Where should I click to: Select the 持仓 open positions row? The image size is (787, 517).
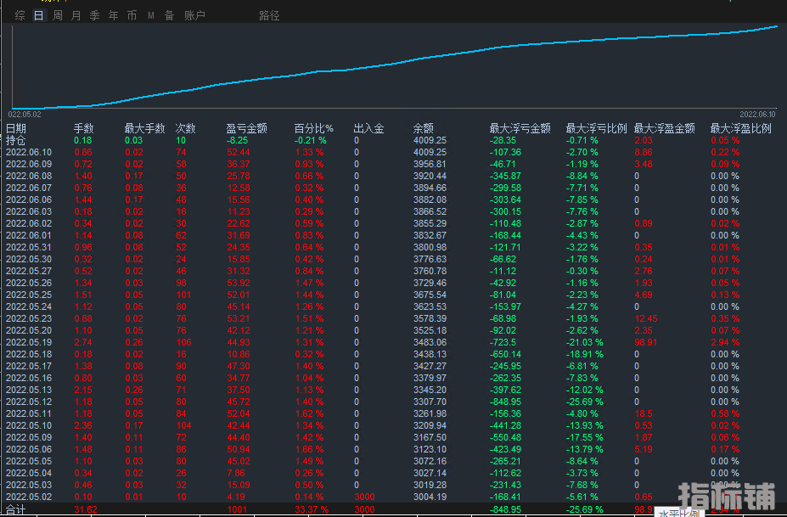16,140
